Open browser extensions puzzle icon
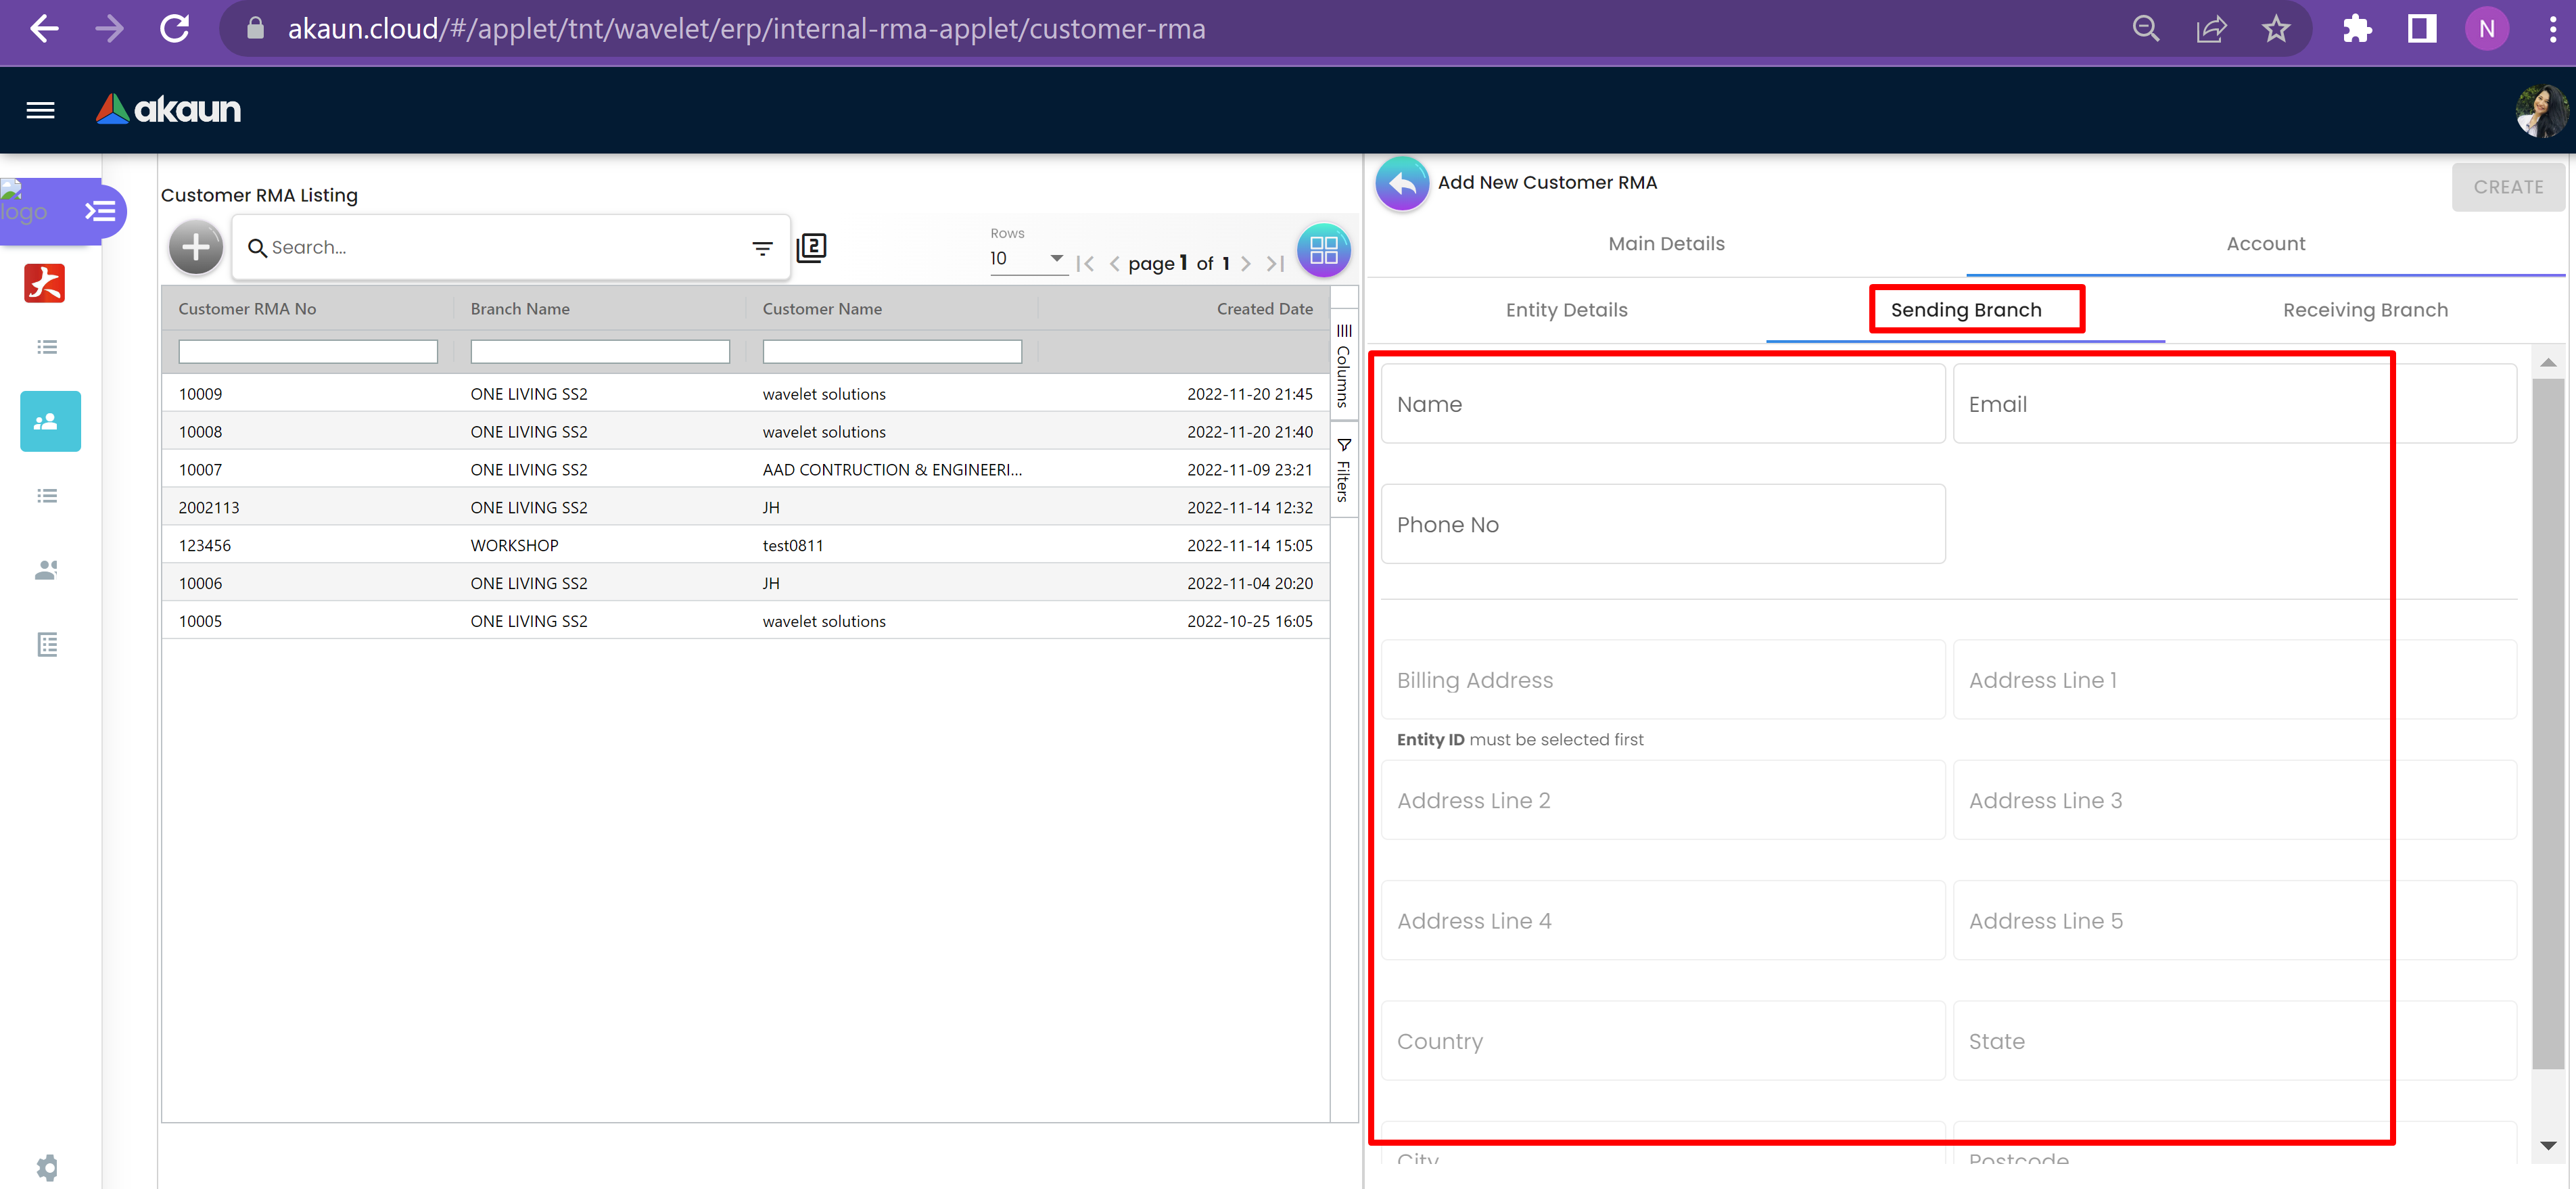 pyautogui.click(x=2357, y=29)
